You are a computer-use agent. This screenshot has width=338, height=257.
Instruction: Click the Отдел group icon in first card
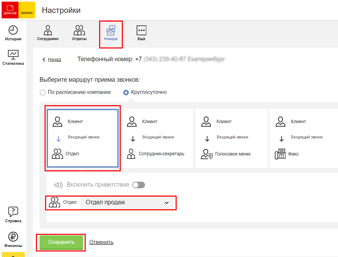(57, 154)
